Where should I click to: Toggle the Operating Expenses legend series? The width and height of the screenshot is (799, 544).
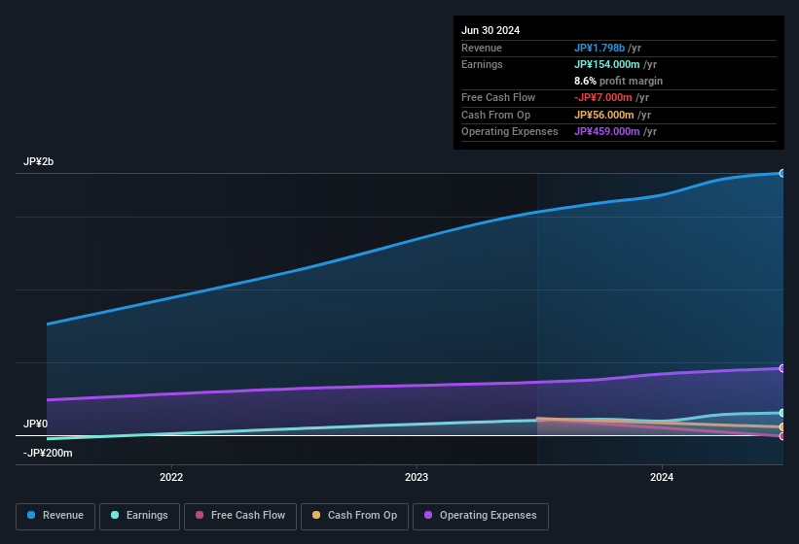(x=480, y=516)
